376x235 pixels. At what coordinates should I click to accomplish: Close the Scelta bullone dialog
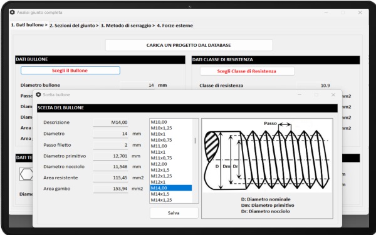coord(333,95)
